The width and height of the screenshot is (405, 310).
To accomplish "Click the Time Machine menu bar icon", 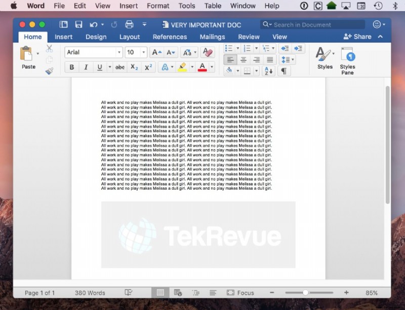I will click(x=378, y=6).
